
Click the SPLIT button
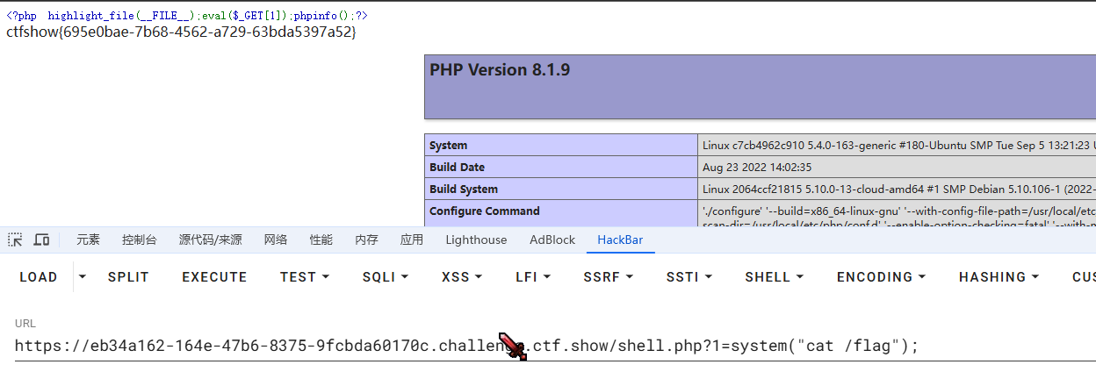pos(128,276)
